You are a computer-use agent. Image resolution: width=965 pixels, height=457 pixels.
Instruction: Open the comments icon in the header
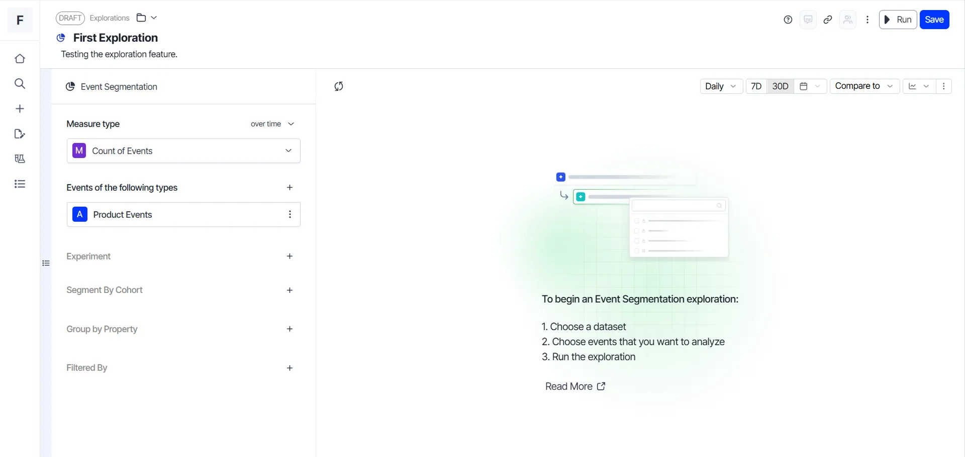pyautogui.click(x=808, y=20)
